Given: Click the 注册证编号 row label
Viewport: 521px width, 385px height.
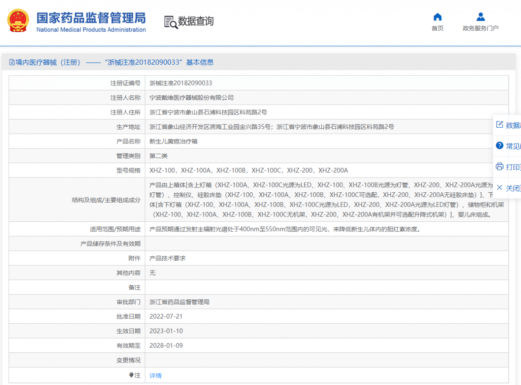Looking at the screenshot, I should 125,83.
